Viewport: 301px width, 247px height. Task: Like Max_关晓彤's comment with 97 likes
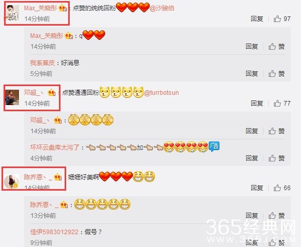coord(282,19)
